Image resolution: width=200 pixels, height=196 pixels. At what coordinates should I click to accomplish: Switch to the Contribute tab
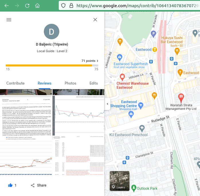15,83
